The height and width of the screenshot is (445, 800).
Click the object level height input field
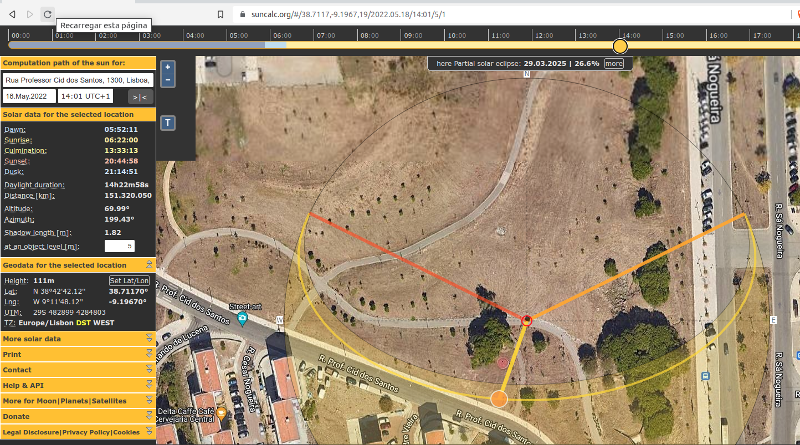click(x=120, y=246)
